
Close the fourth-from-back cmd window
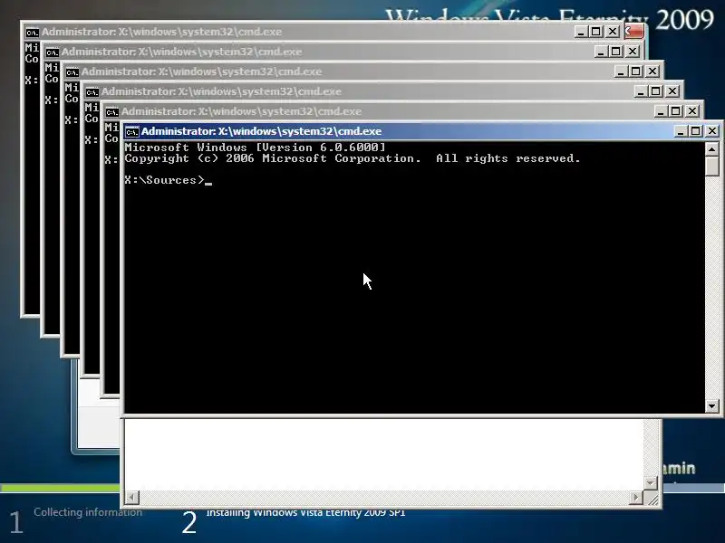pos(672,91)
